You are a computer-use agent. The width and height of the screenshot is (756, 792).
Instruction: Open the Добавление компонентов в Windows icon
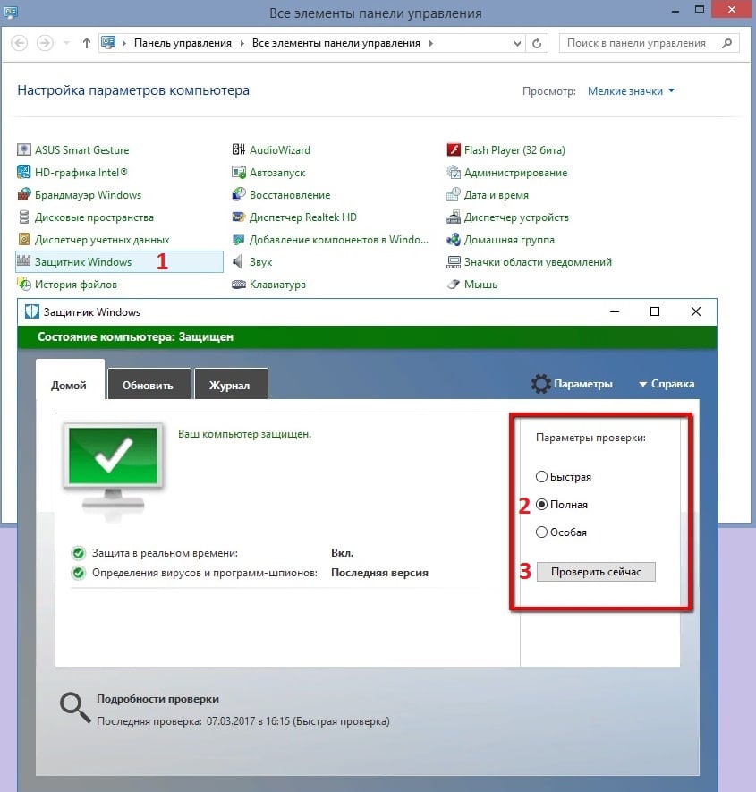tap(238, 240)
